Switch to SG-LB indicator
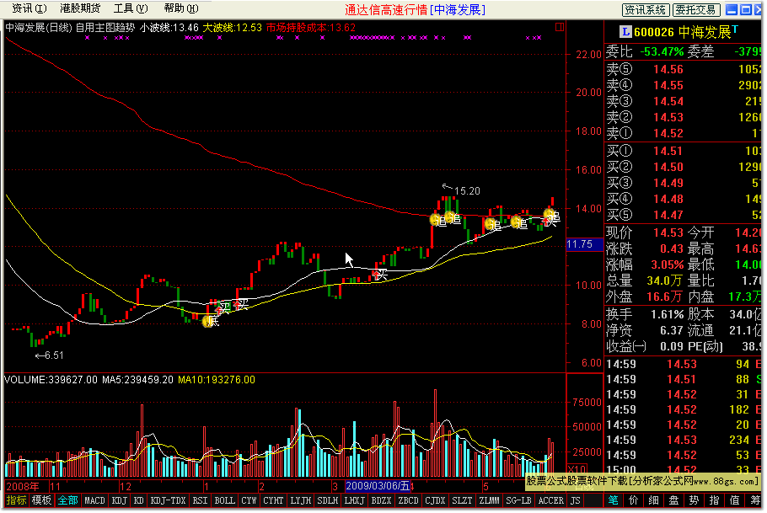The image size is (767, 513). (x=518, y=500)
